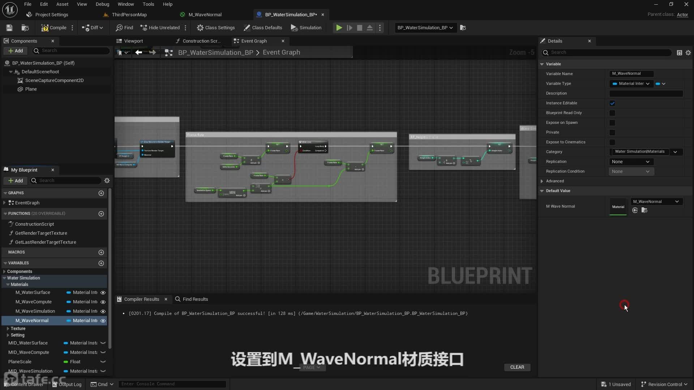Toggle visibility eye for M_WaveNormal
Viewport: 694px width, 390px height.
click(x=103, y=321)
